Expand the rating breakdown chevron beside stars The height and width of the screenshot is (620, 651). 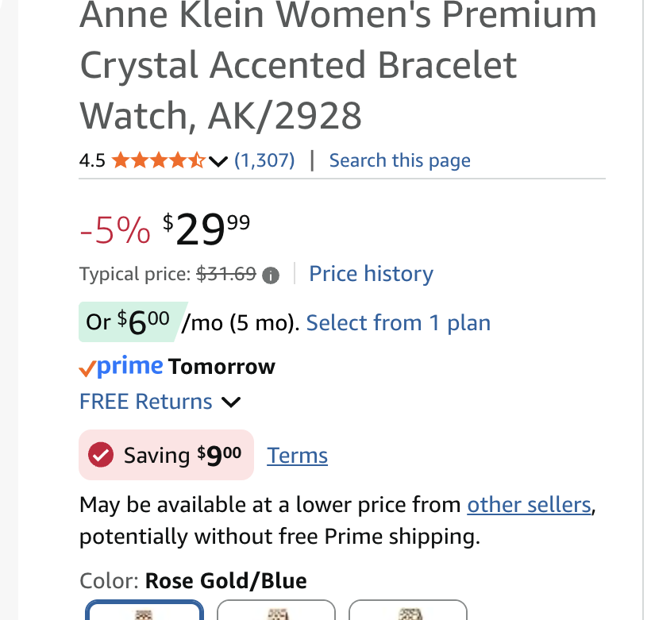pyautogui.click(x=218, y=161)
